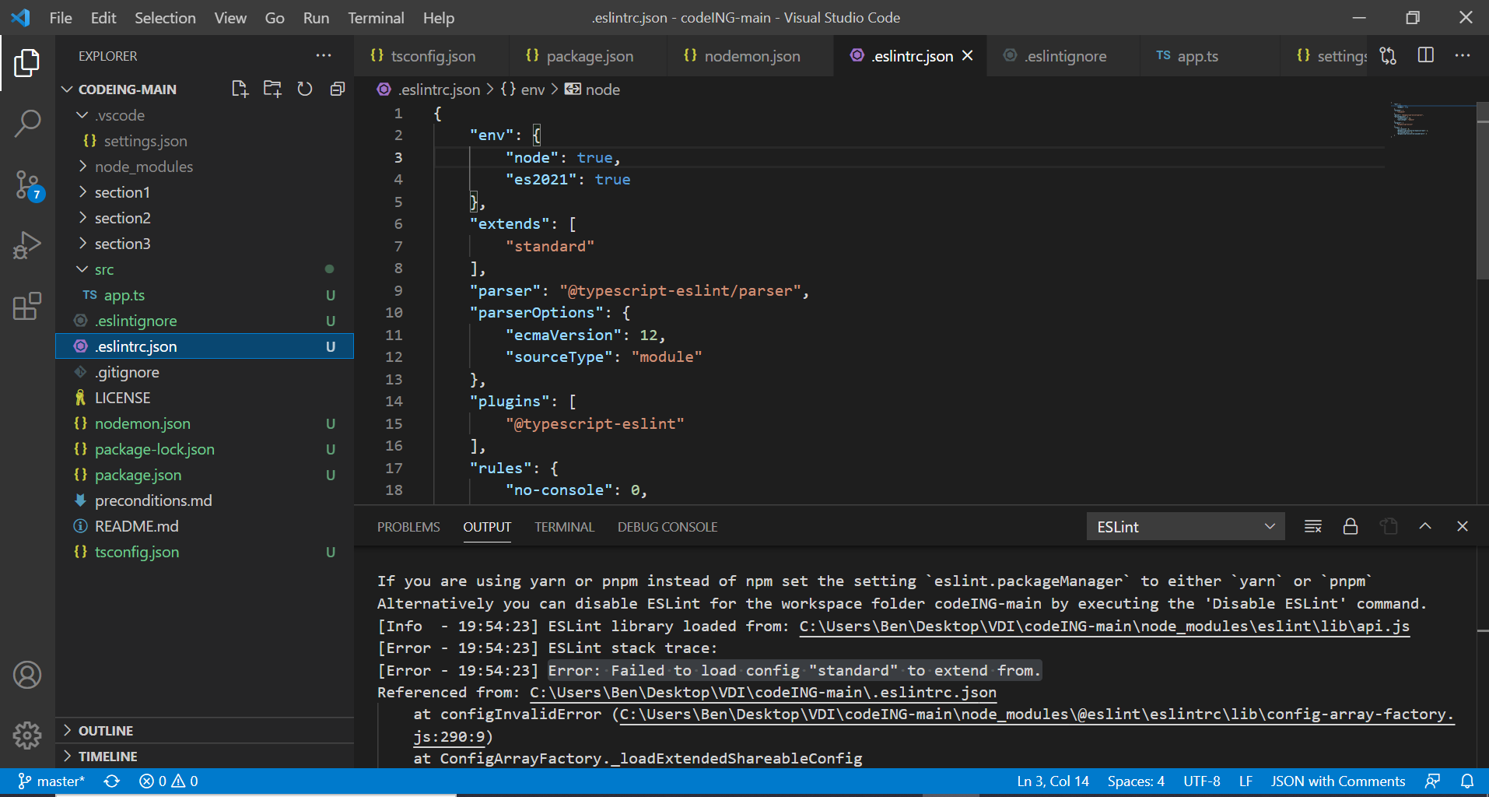Image resolution: width=1489 pixels, height=797 pixels.
Task: Maximize the panel size with chevron
Action: pyautogui.click(x=1425, y=526)
